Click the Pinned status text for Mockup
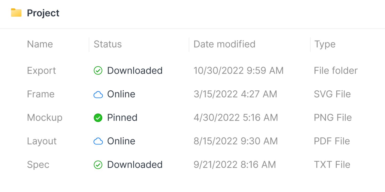This screenshot has height=192, width=385. [122, 118]
